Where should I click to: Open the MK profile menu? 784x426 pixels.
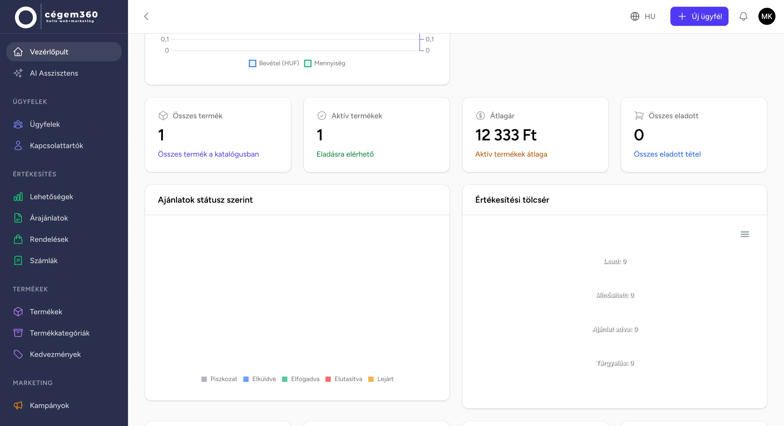point(767,17)
